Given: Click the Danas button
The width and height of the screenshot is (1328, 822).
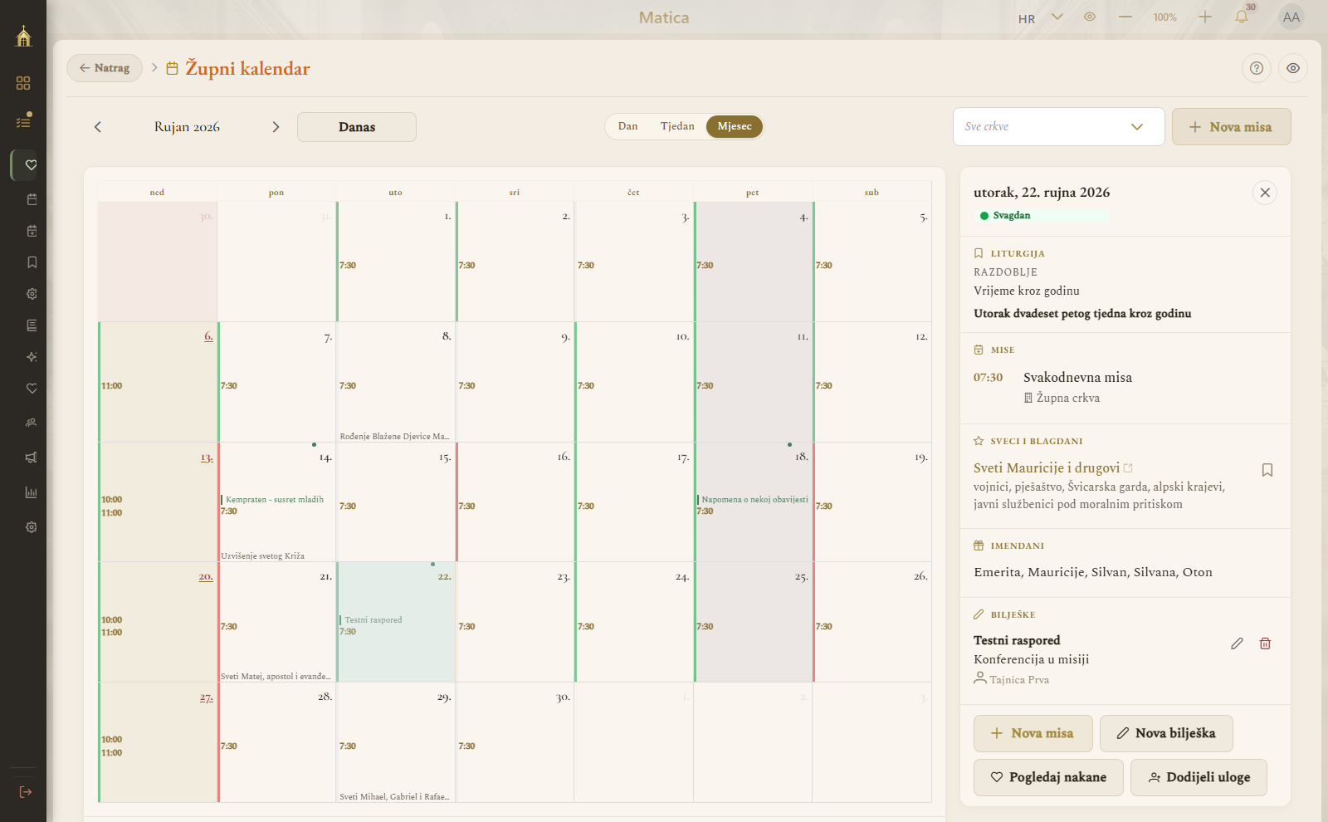Looking at the screenshot, I should point(357,127).
